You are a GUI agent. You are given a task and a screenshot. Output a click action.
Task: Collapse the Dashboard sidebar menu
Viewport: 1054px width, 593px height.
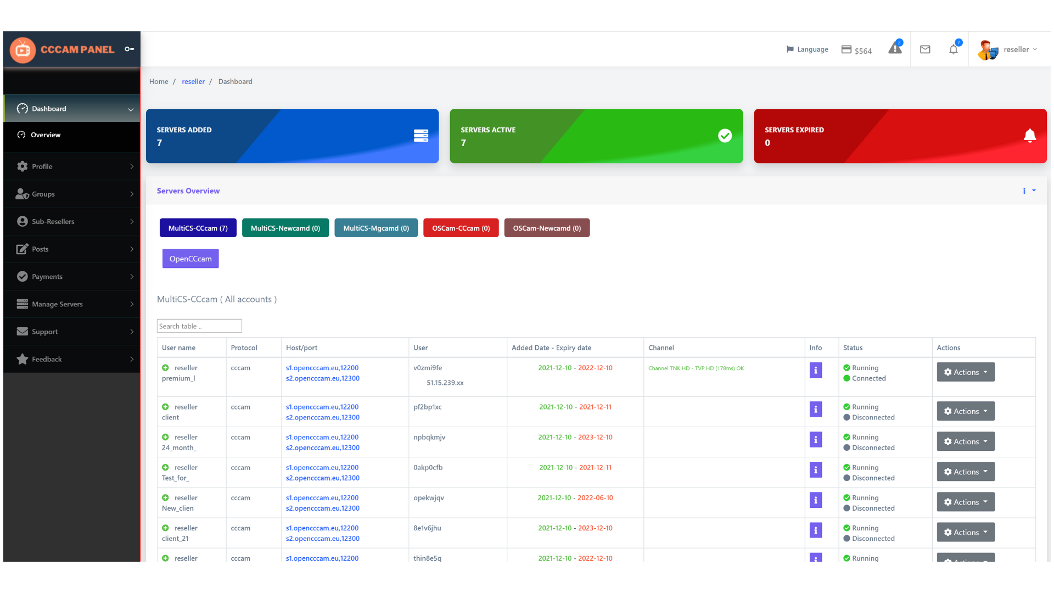[72, 109]
